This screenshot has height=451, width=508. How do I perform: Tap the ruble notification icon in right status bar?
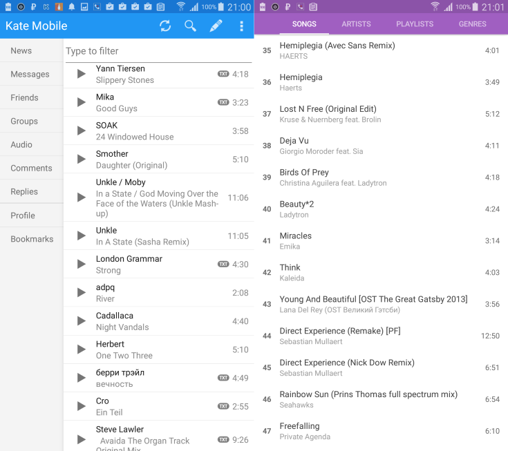[288, 6]
